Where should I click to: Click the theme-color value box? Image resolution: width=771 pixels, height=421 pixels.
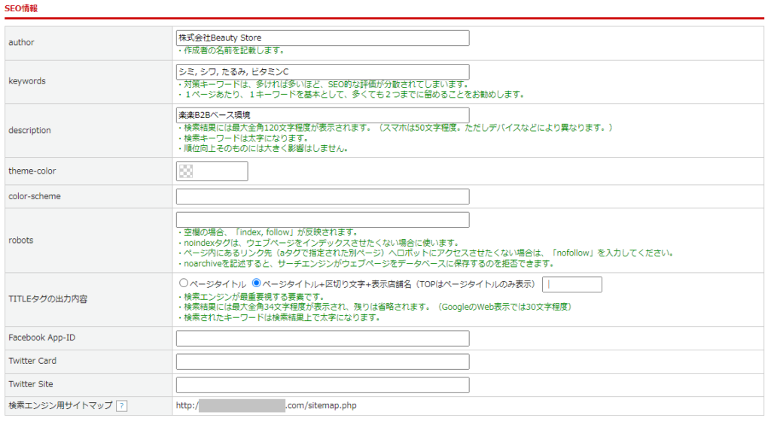coord(212,171)
